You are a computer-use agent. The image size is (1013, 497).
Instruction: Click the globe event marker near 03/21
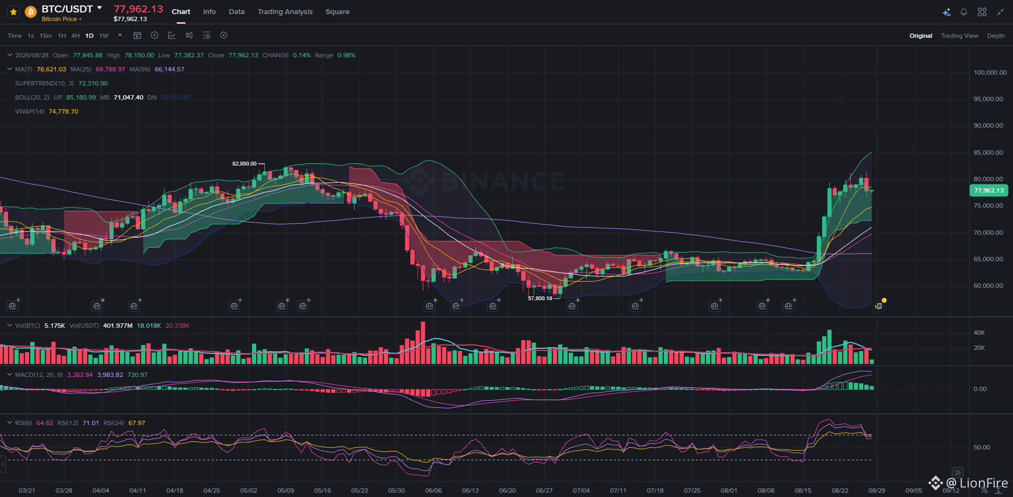pos(12,306)
